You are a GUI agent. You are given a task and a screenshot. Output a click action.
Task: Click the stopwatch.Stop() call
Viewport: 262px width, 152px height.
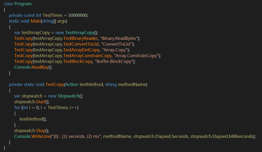(31, 131)
